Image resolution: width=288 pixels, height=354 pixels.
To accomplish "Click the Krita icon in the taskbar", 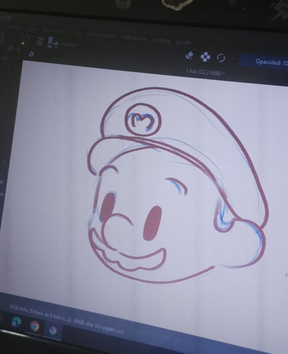I will tap(53, 331).
